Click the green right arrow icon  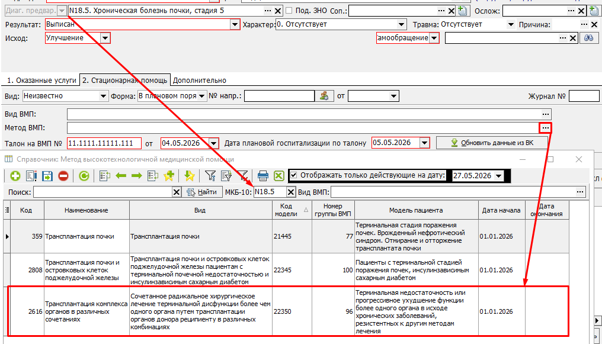(137, 176)
